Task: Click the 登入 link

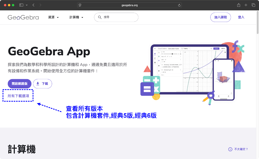Action: 241,17
